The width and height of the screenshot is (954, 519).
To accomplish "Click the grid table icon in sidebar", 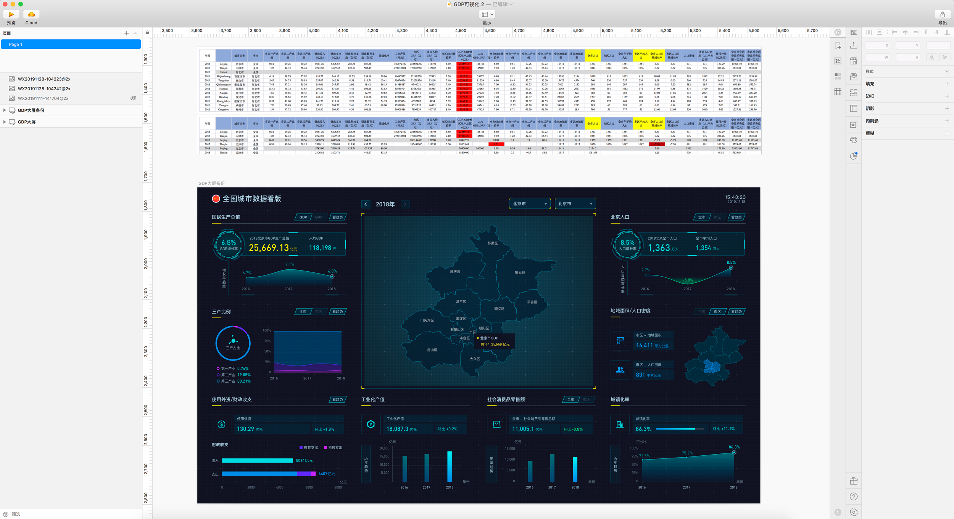I will [x=838, y=92].
